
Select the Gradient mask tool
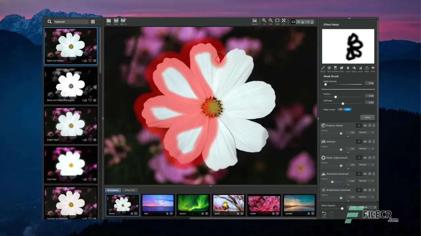tap(335, 68)
